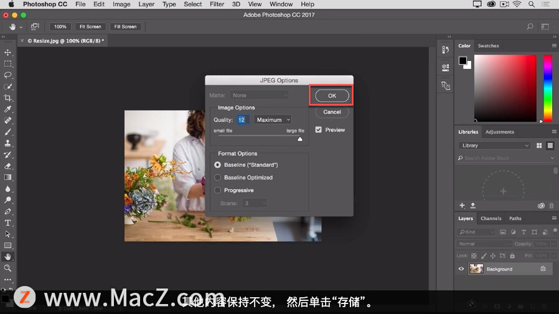
Task: Select the Clone Stamp tool
Action: 7,143
